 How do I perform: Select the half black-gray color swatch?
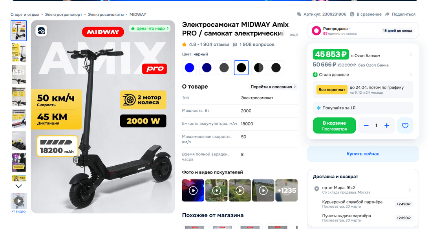259,68
